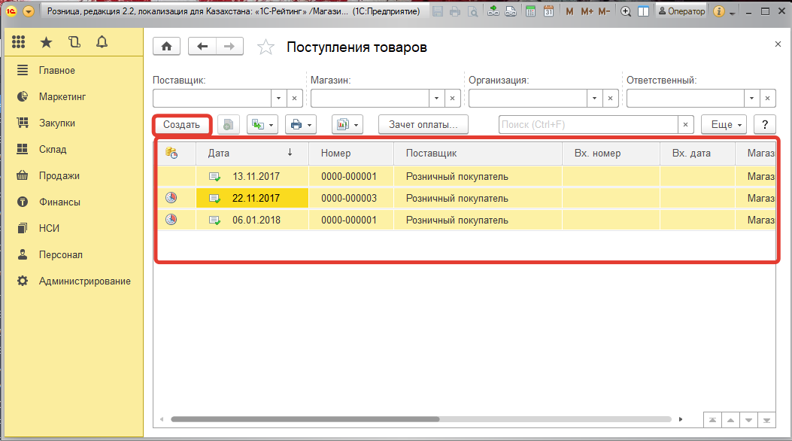The height and width of the screenshot is (441, 792).
Task: Click the zoom magnifier icon
Action: pos(625,11)
